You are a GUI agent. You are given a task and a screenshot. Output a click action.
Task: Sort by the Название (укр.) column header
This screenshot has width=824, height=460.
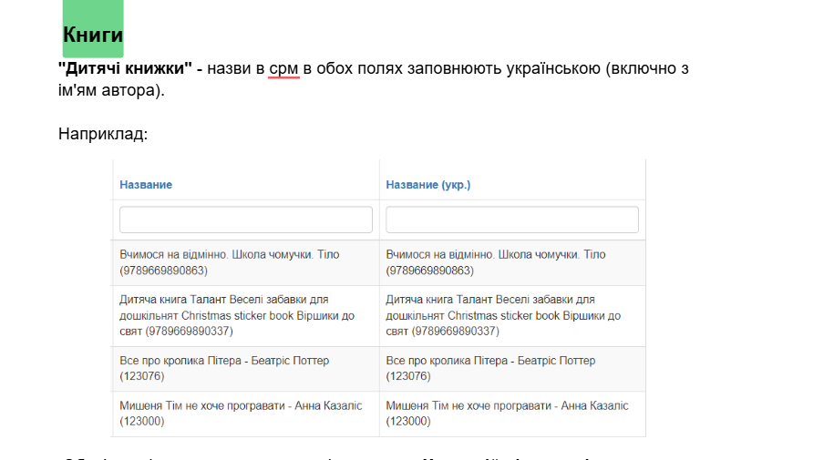click(427, 185)
